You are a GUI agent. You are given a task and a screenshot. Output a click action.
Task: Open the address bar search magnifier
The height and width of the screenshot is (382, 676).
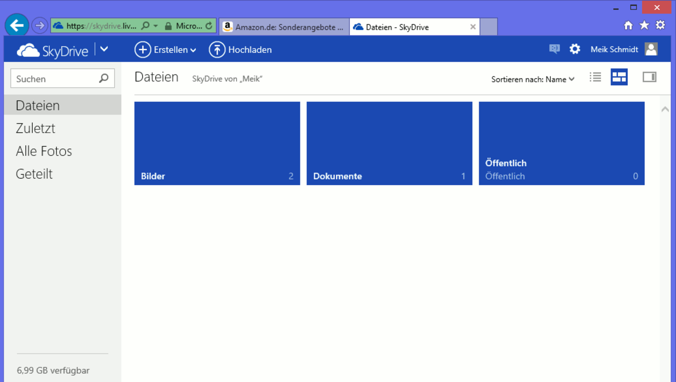coord(146,26)
